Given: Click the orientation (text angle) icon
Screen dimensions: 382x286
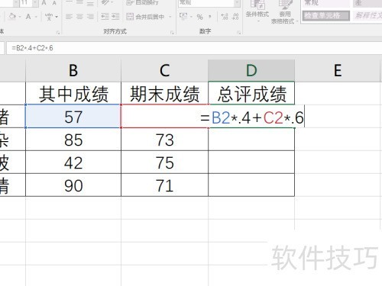Looking at the screenshot, I should click(x=105, y=3).
